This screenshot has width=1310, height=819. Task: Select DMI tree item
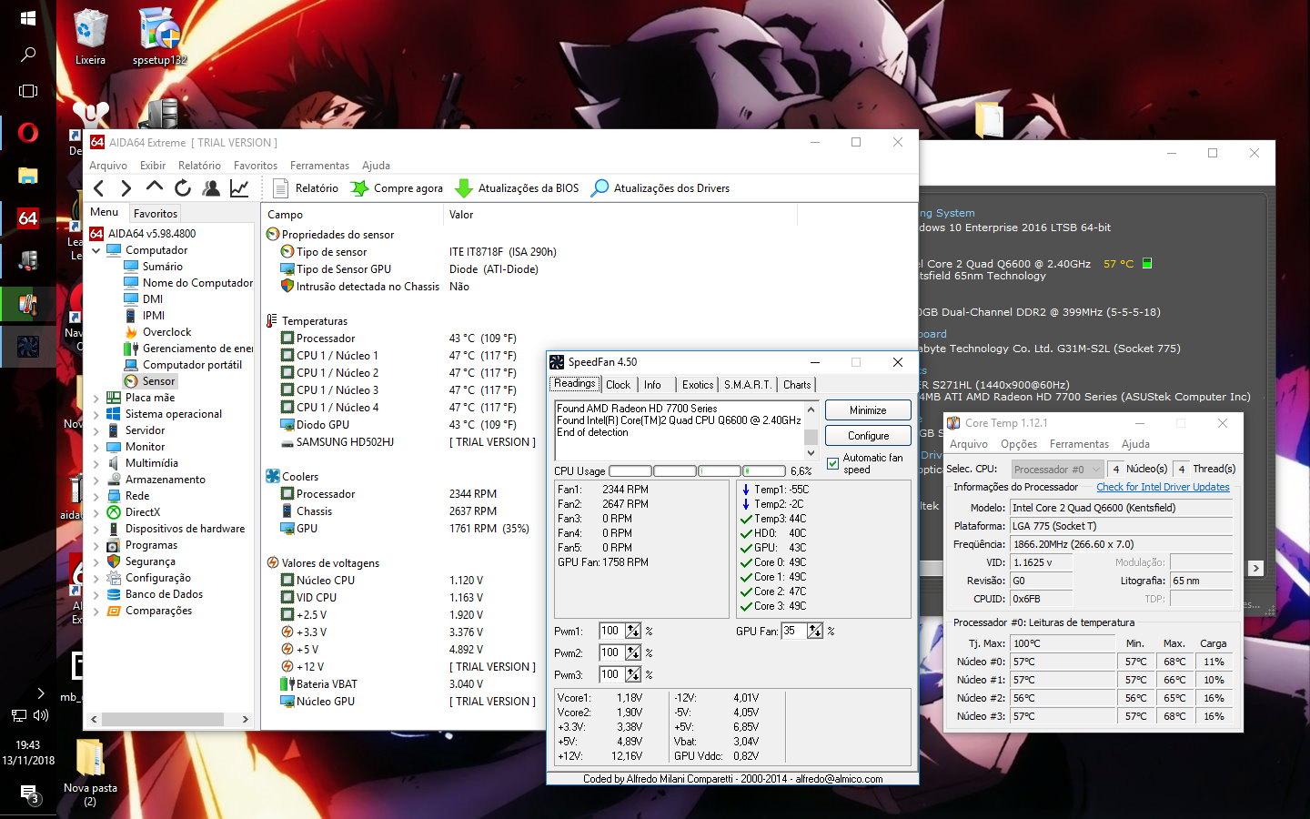[152, 299]
